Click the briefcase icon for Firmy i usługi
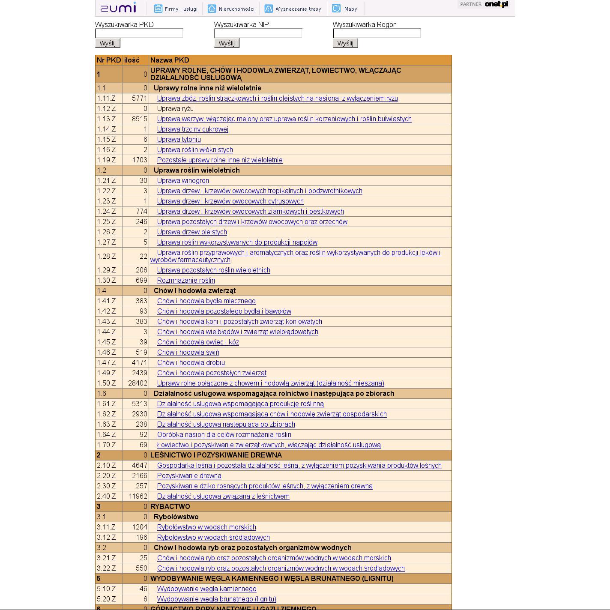The image size is (610, 610). [158, 9]
